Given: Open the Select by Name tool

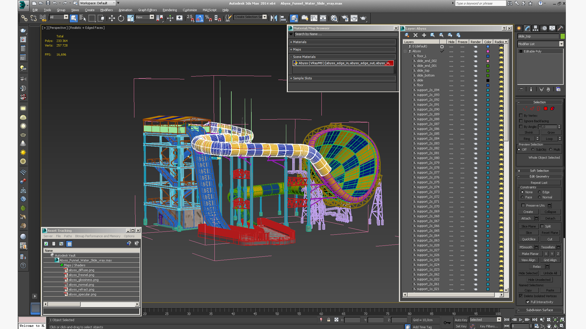Looking at the screenshot, I should (82, 18).
